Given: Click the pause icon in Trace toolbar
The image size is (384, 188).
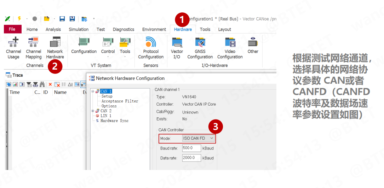Looking at the screenshot, I should click(64, 84).
